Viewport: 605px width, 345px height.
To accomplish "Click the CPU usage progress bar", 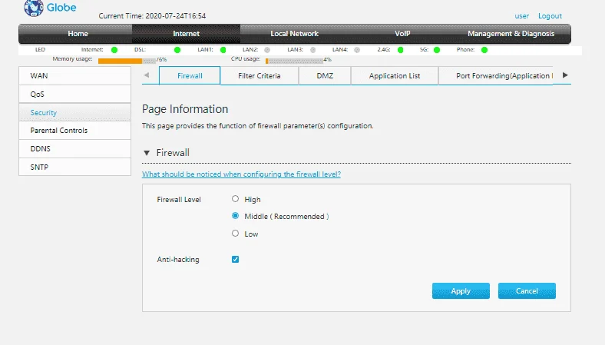I will click(x=294, y=61).
